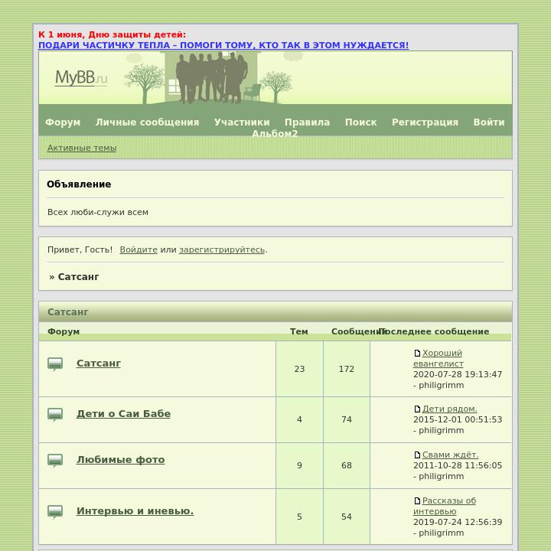Click the forum icon beside Интервью и иневью

55,512
